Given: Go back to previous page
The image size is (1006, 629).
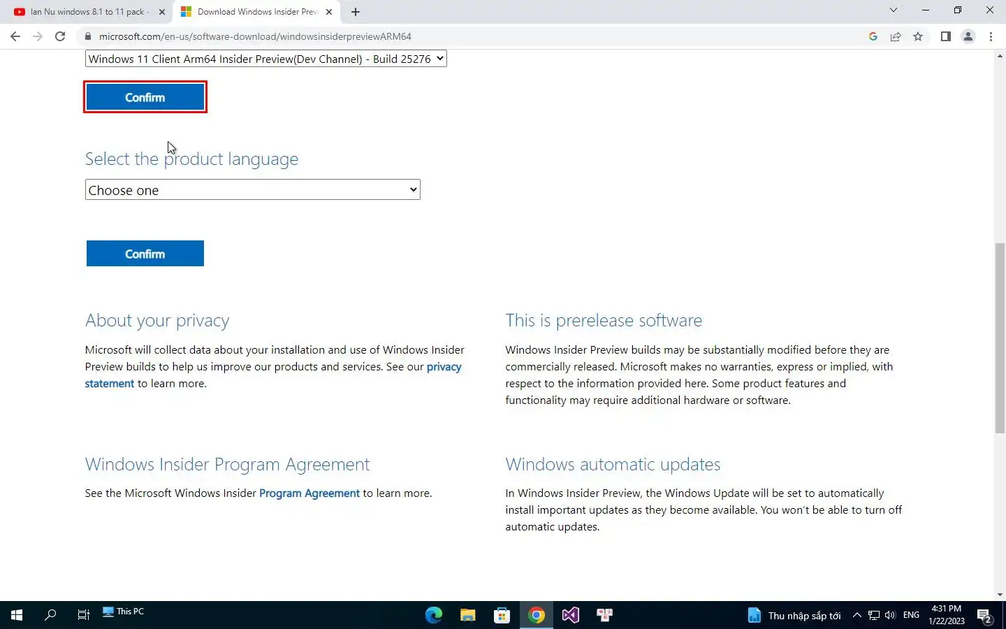Looking at the screenshot, I should click(x=15, y=36).
